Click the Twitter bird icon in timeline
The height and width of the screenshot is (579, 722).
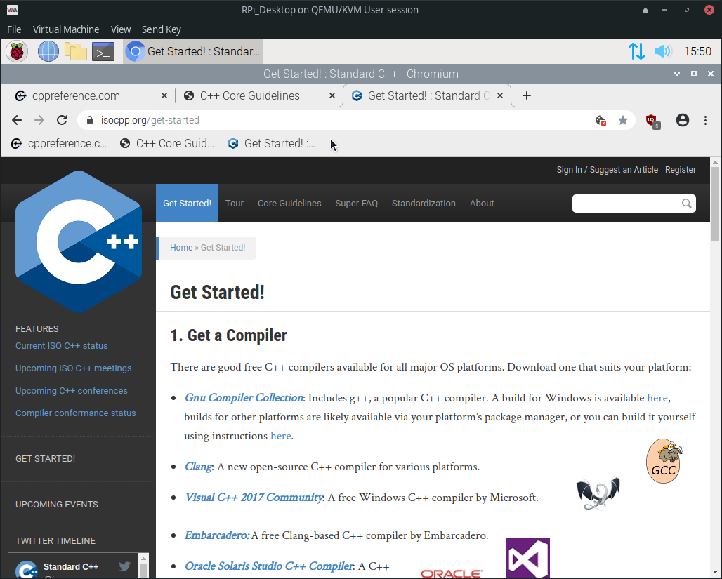[124, 566]
